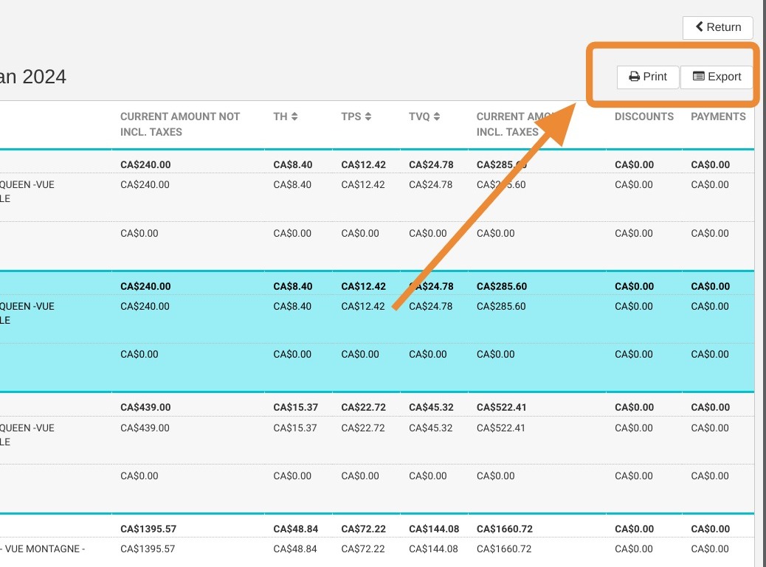Select bold CA$285.60 in highlighted row
Image resolution: width=766 pixels, height=567 pixels.
(502, 286)
